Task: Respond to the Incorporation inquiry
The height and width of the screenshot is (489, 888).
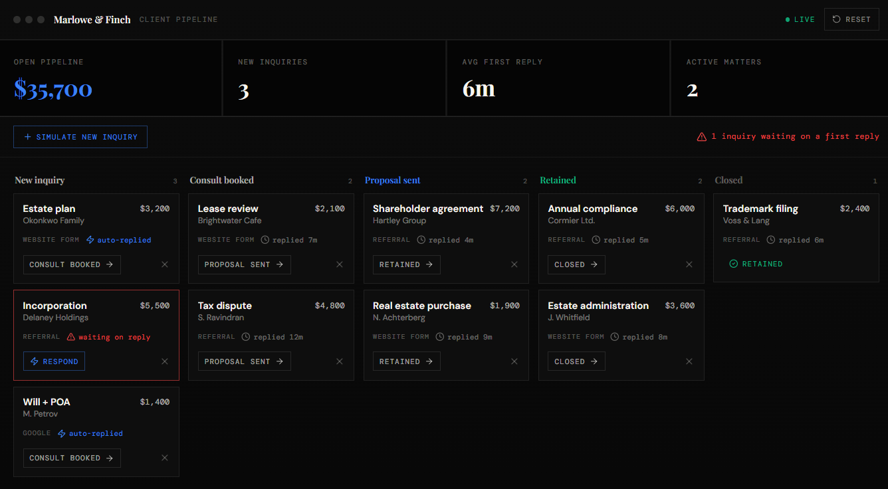Action: (54, 361)
